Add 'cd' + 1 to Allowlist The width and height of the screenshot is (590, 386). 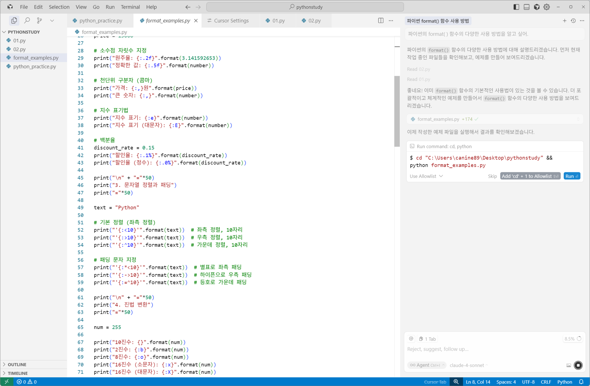coord(530,176)
